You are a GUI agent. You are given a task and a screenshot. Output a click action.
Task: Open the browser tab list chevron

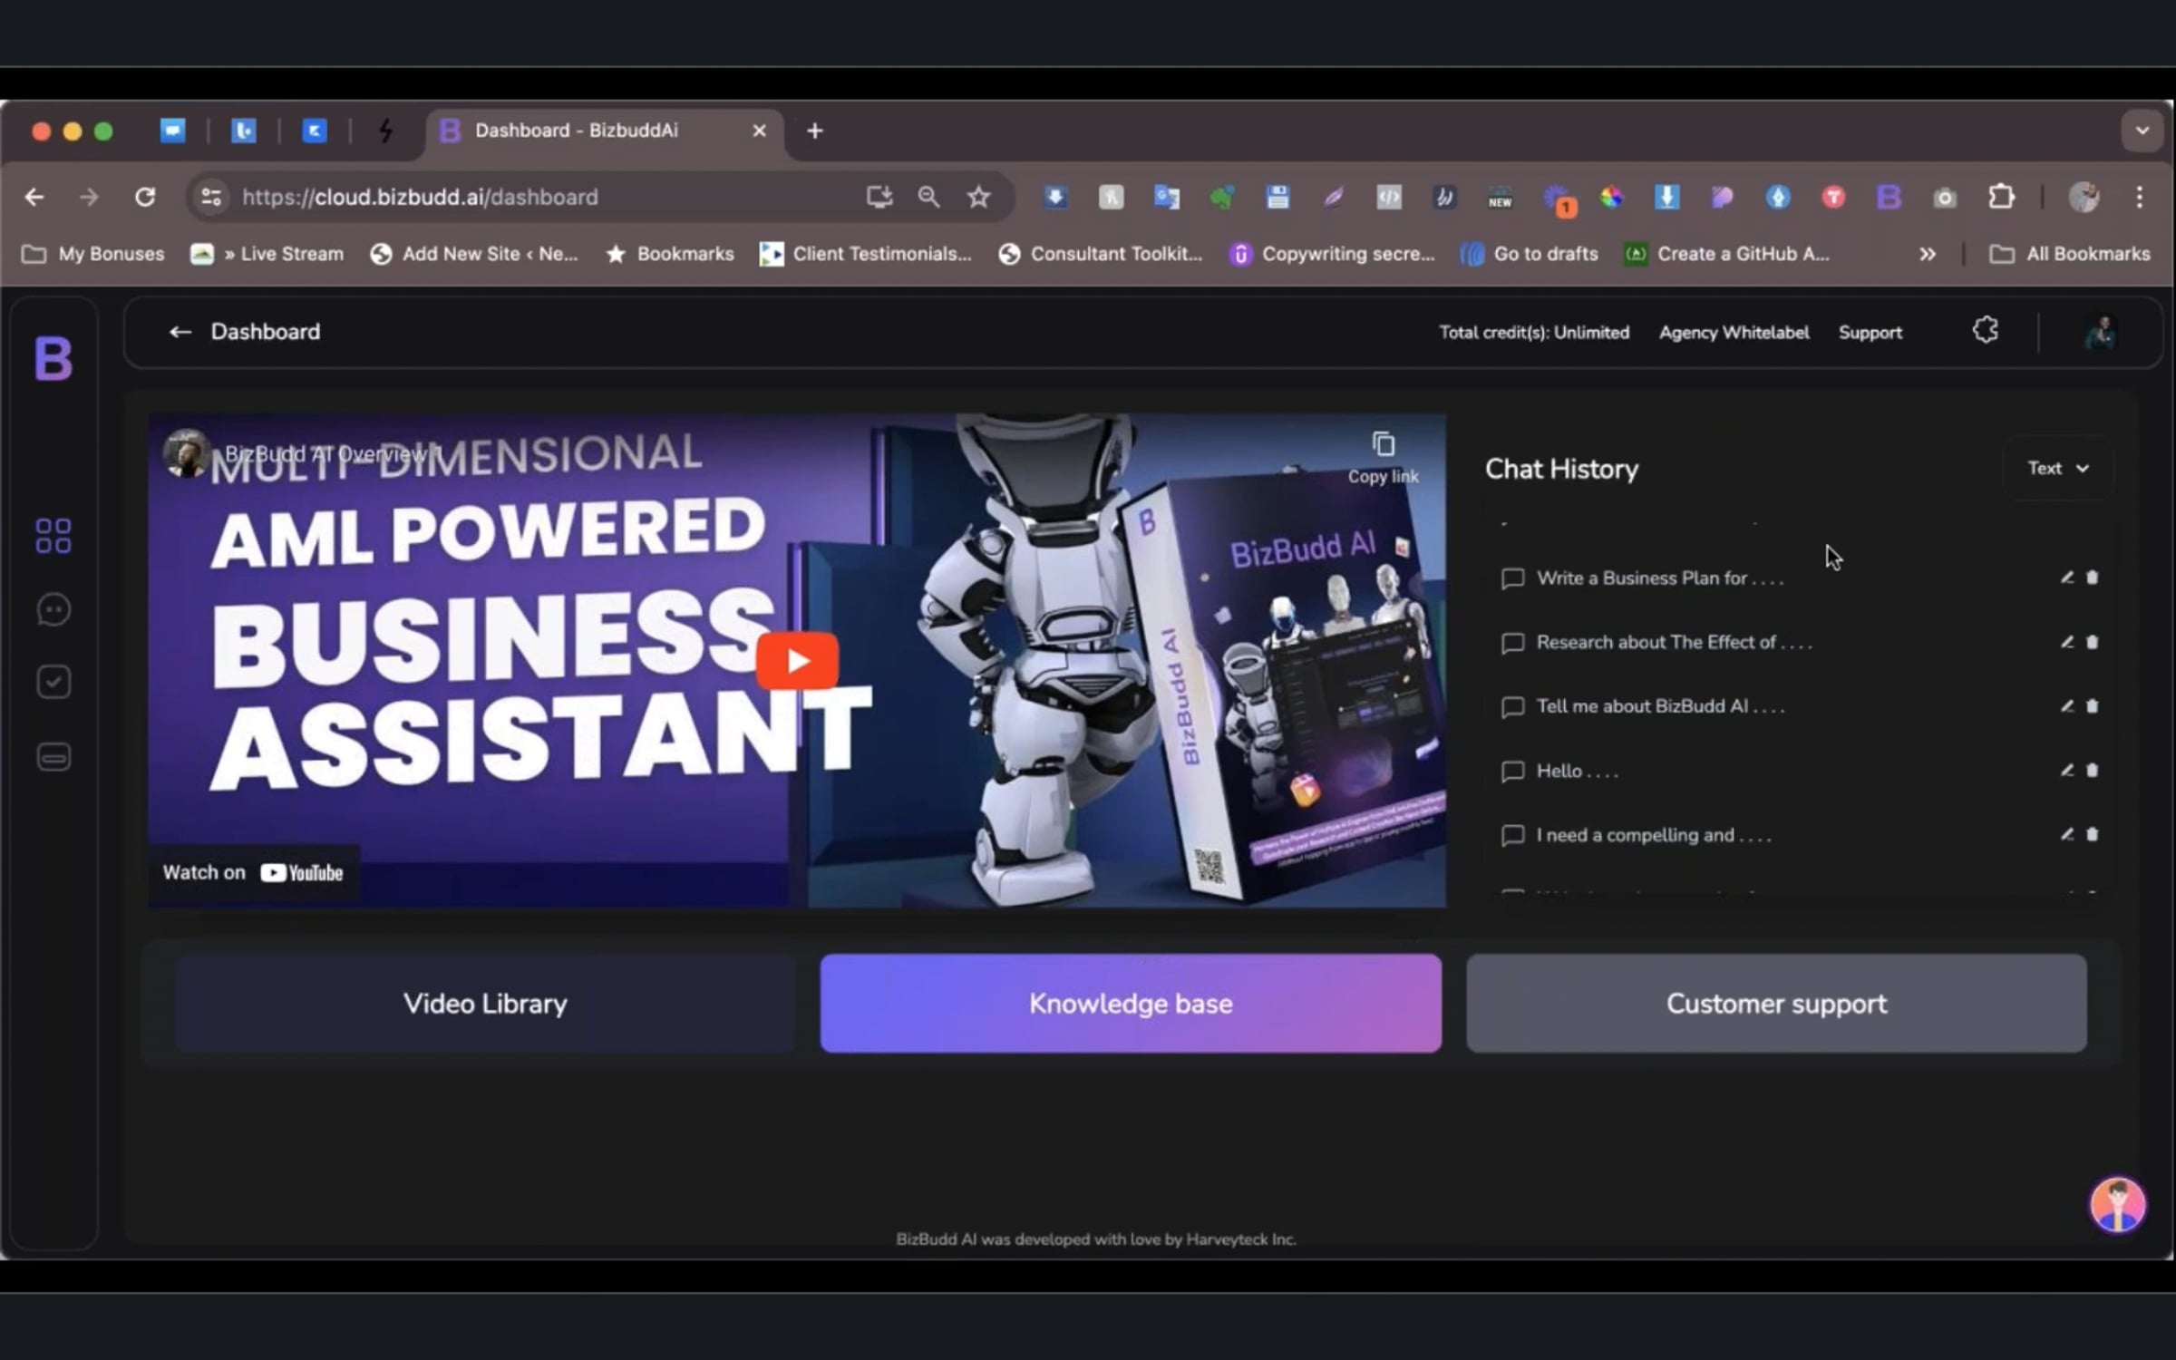tap(2142, 131)
